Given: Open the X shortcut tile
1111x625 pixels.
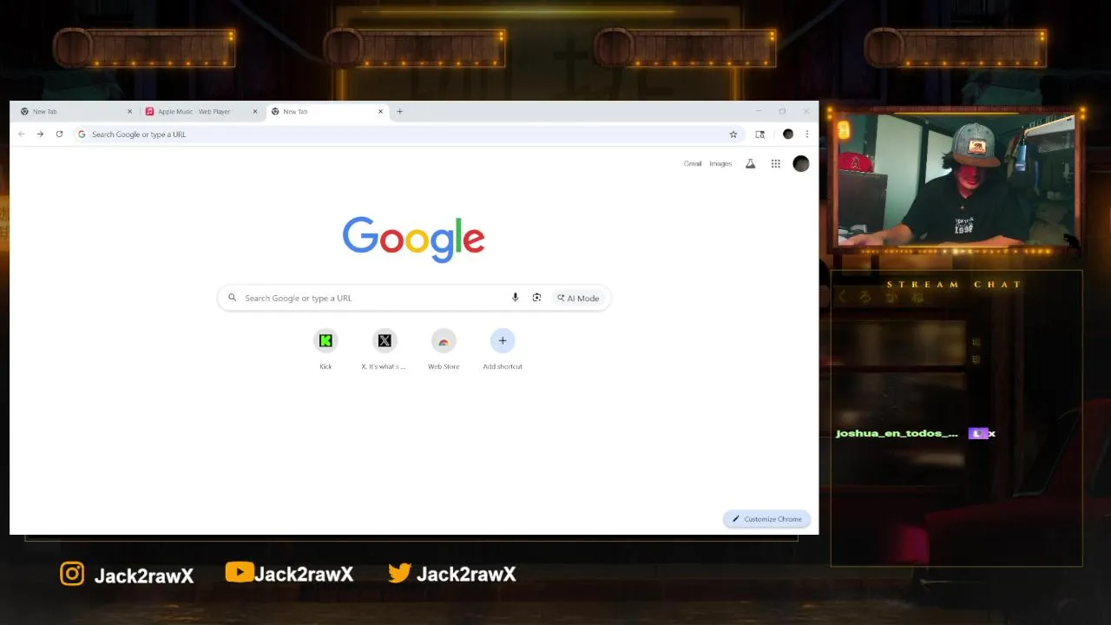Looking at the screenshot, I should coord(385,348).
